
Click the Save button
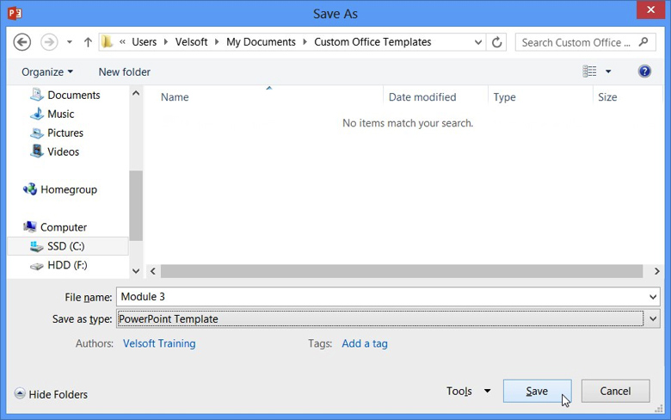point(537,392)
